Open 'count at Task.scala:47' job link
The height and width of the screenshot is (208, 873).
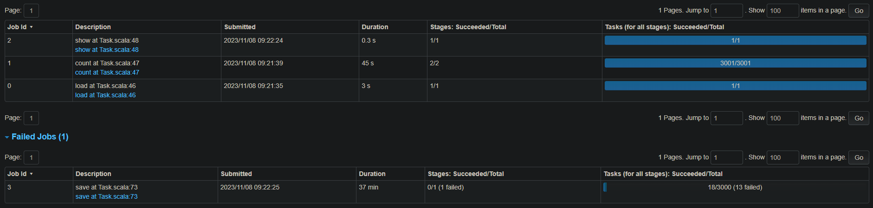(x=107, y=72)
